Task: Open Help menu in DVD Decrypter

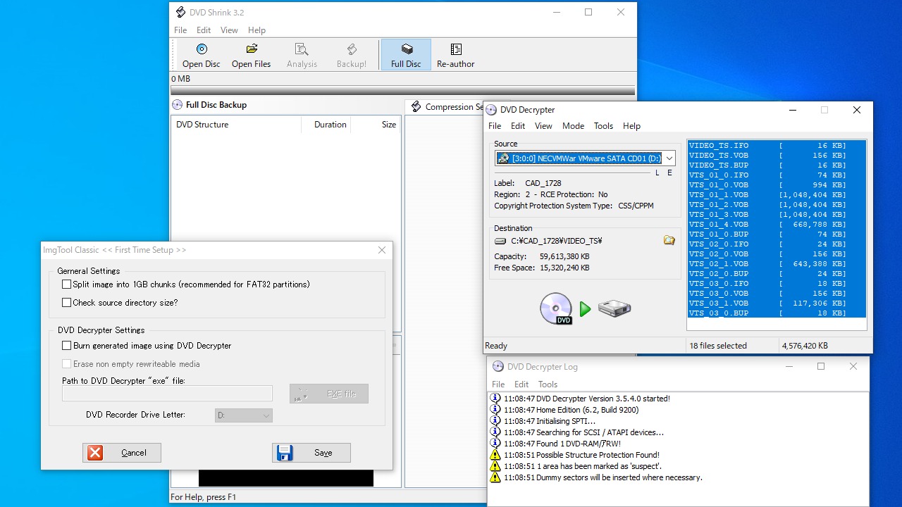Action: pyautogui.click(x=631, y=126)
